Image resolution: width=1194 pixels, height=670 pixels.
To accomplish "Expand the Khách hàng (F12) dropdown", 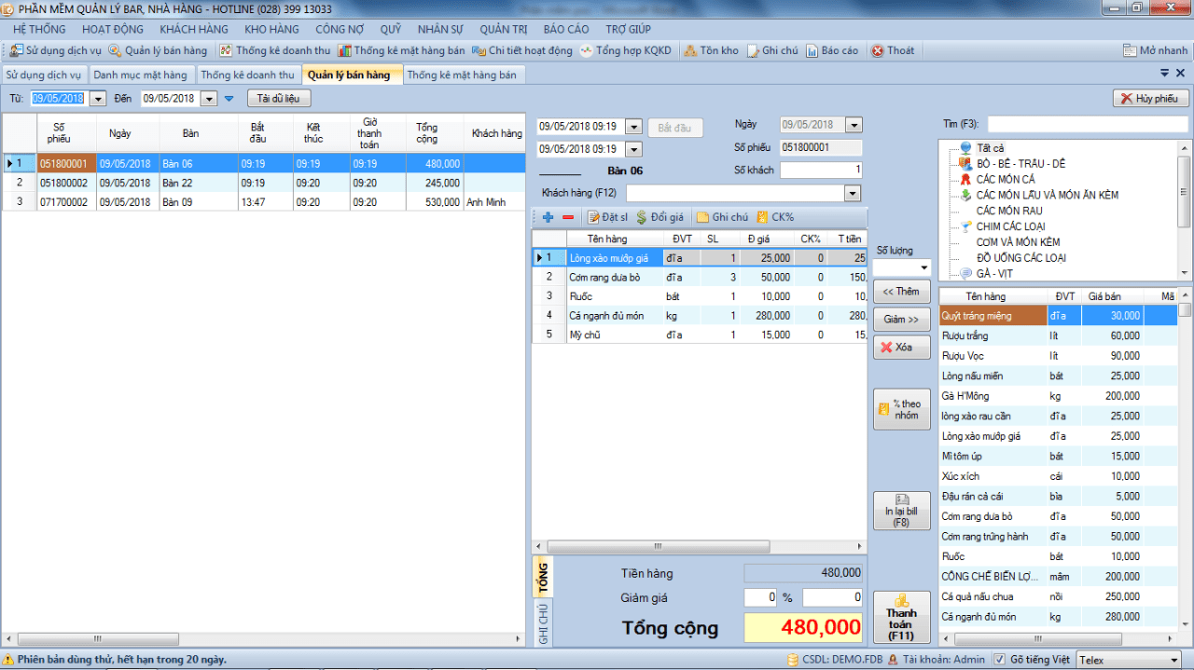I will coord(852,193).
